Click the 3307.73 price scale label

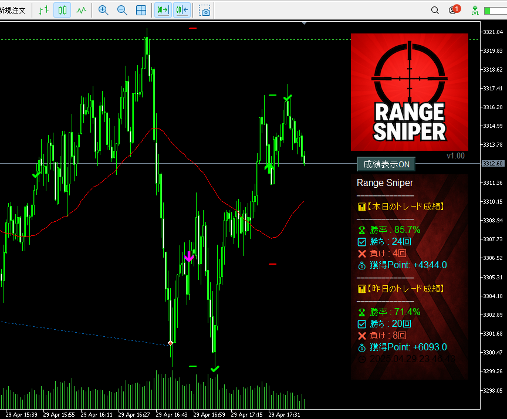pos(493,239)
